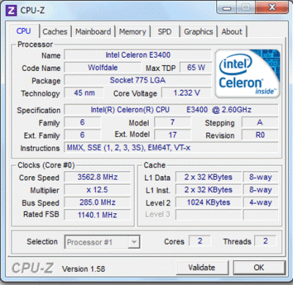Click the Revision value R0
The height and width of the screenshot is (285, 293).
[x=260, y=135]
